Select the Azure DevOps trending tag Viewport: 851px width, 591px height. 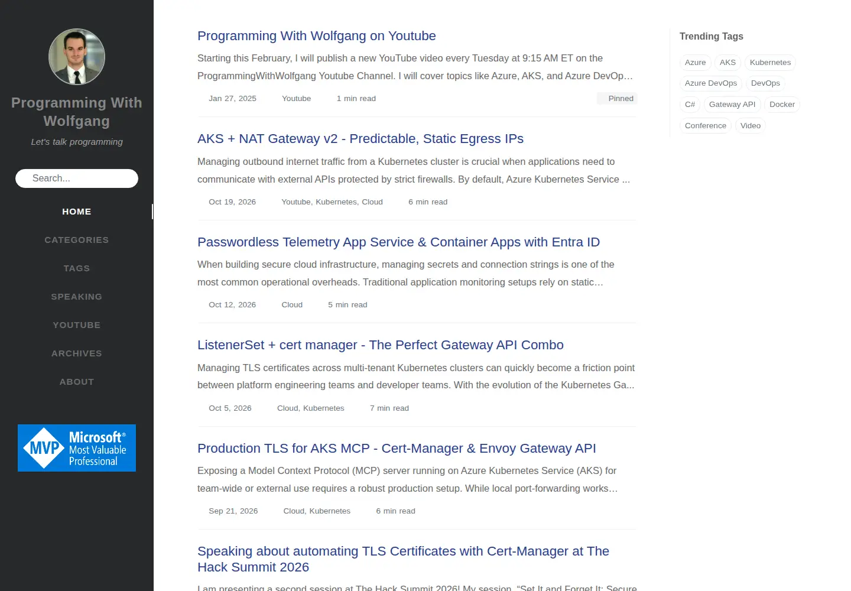pos(711,83)
